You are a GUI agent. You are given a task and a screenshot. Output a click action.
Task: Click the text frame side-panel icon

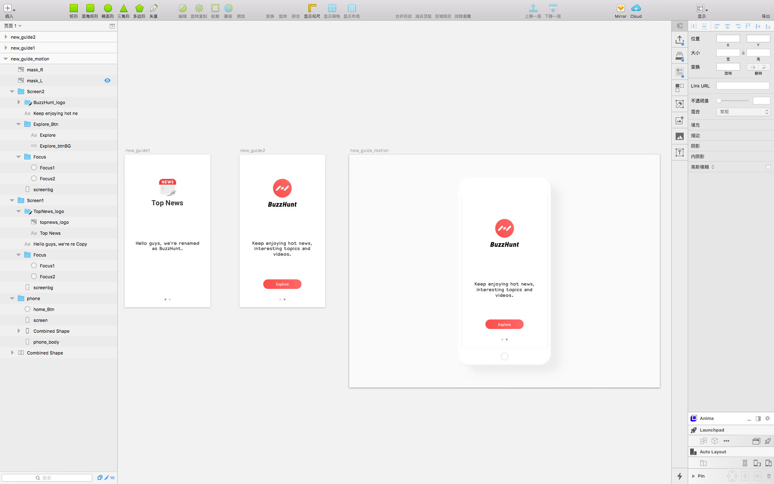680,152
